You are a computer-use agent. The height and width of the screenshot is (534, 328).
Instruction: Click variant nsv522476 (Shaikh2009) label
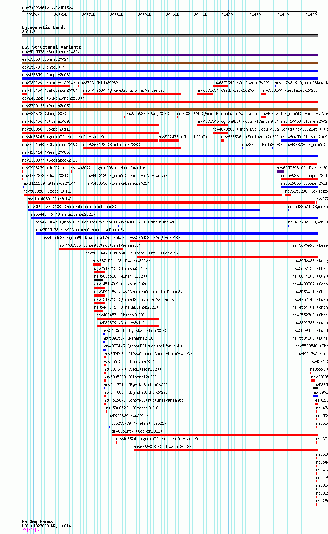[183, 137]
